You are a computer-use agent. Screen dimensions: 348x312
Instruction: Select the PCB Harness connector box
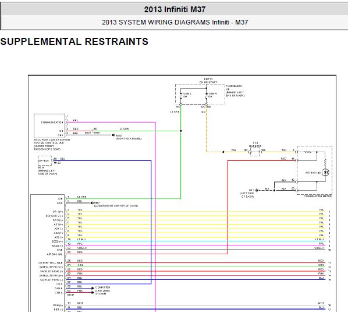pos(255,152)
